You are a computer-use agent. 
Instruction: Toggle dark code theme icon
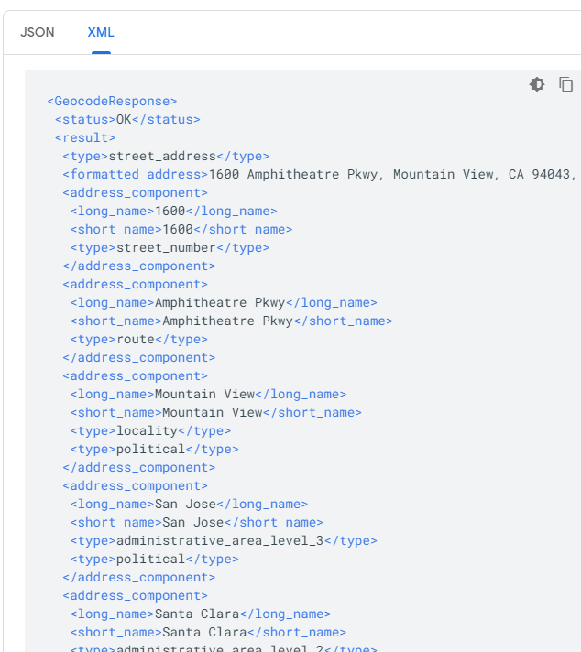[x=537, y=84]
